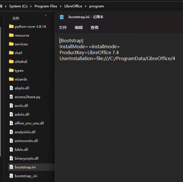
Task: Select the access2base.py file name
Action: [27, 97]
